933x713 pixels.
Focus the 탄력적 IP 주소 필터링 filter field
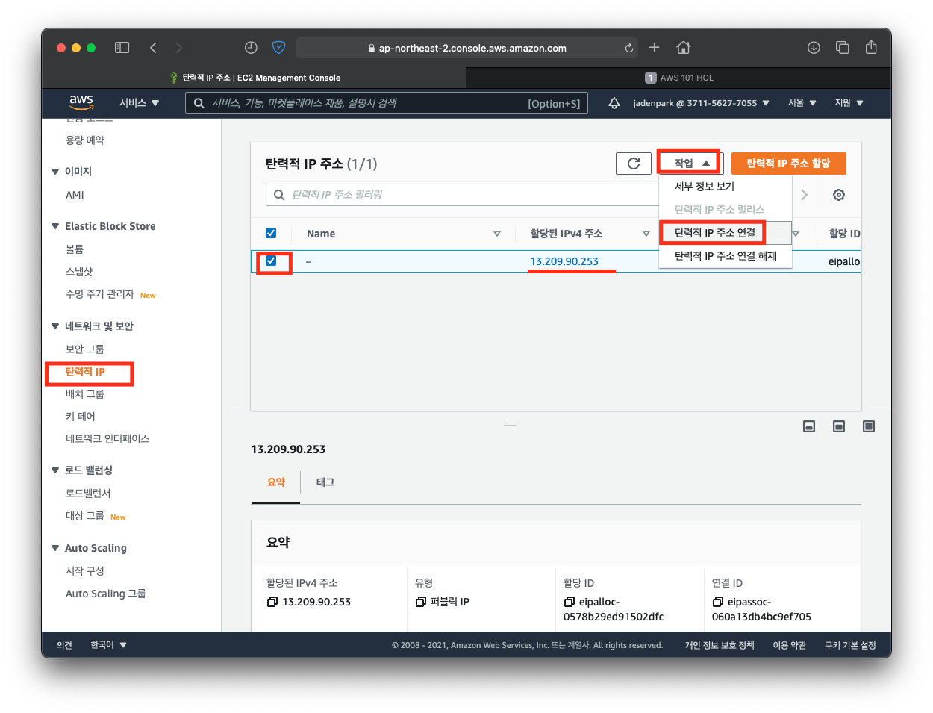point(463,195)
